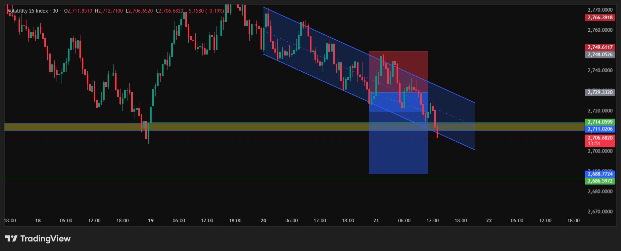Select the red 2,749.6117 stop price tag

(600, 47)
